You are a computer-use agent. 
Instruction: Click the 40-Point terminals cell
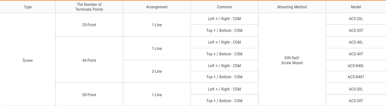point(89,61)
